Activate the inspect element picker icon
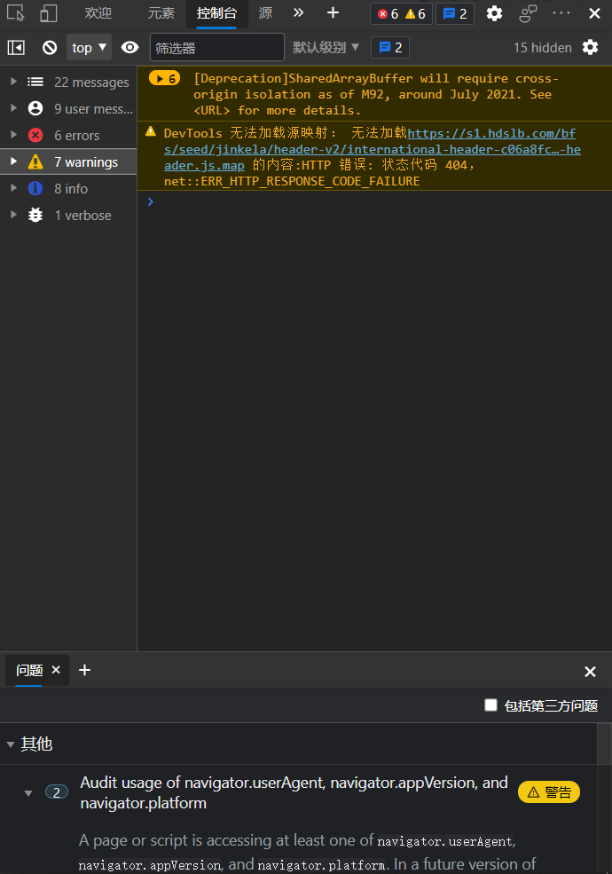Screen dimensions: 612x874 pyautogui.click(x=16, y=12)
